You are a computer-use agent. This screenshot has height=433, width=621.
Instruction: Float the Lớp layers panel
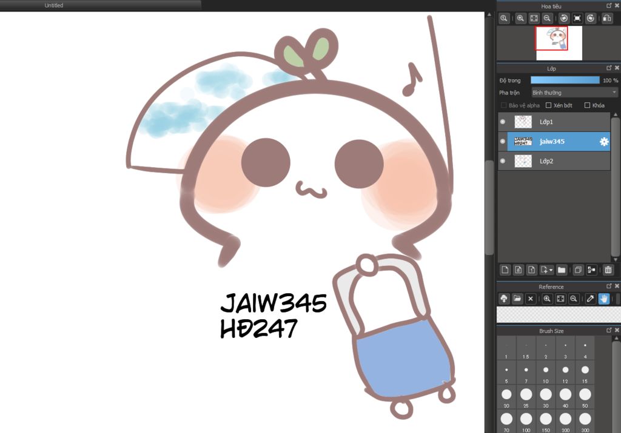(x=609, y=68)
